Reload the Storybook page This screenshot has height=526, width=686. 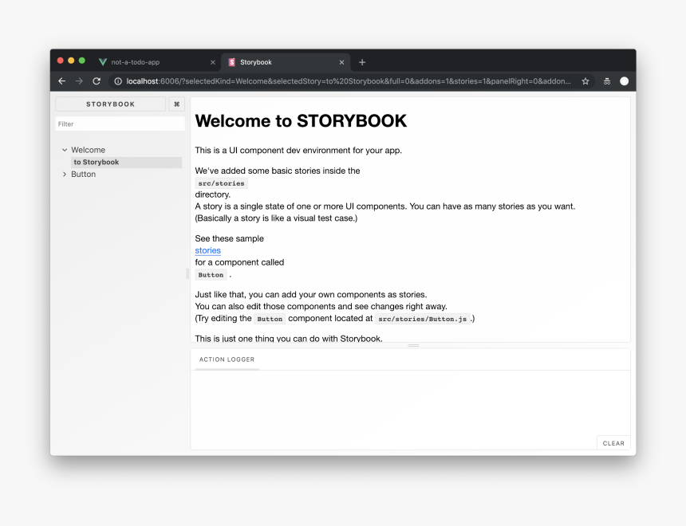click(97, 80)
